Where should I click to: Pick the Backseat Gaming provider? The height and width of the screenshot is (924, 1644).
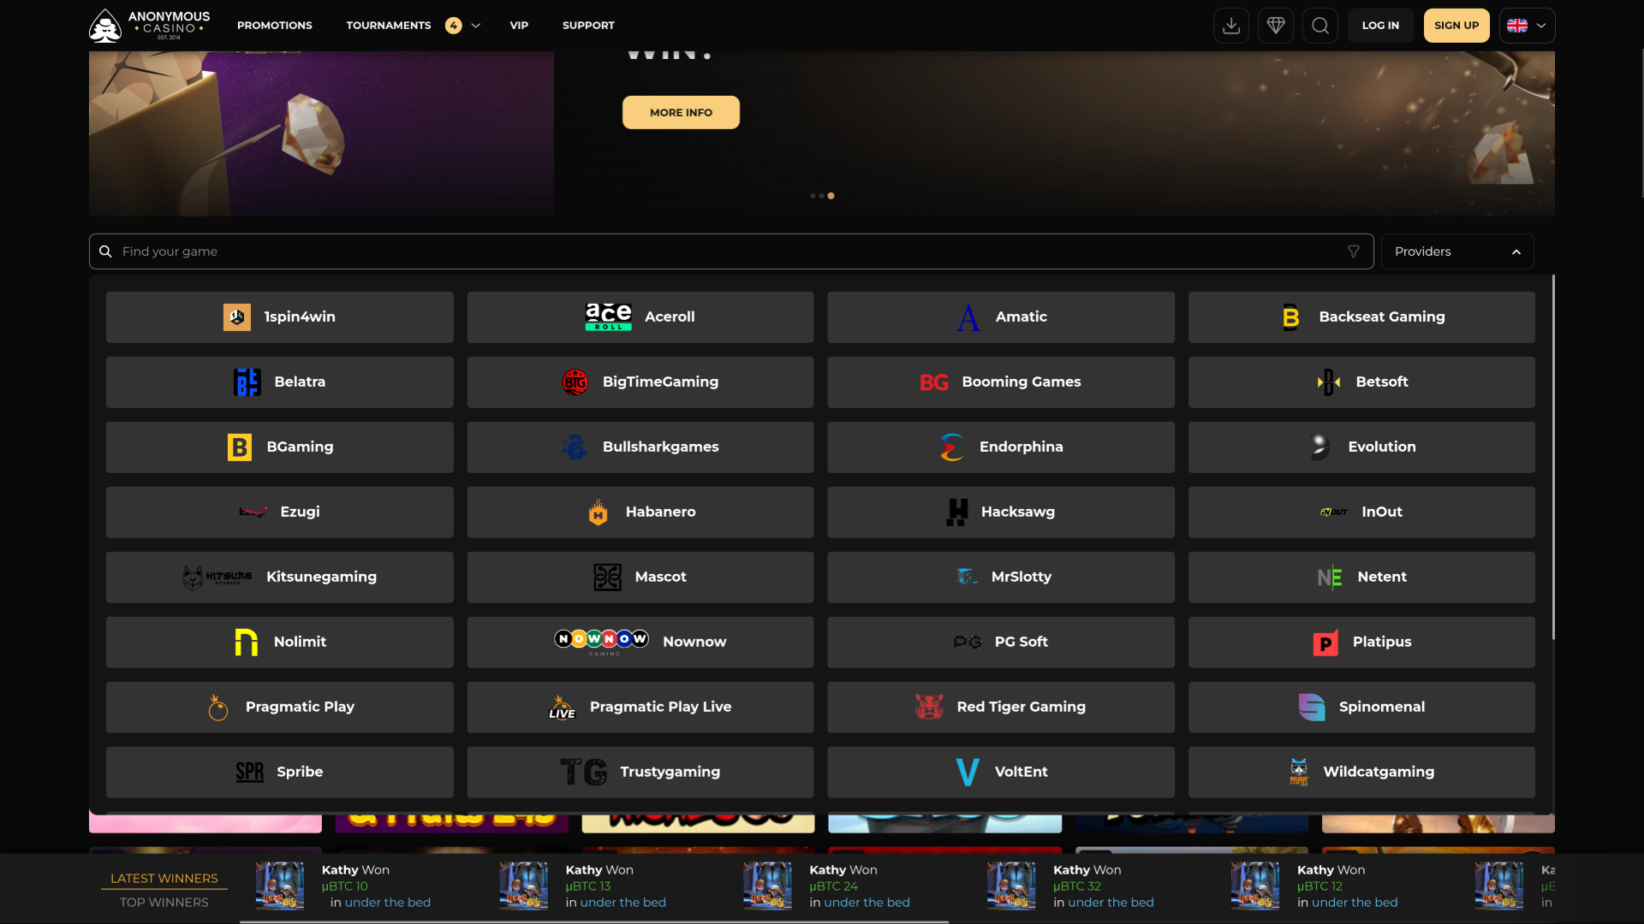tap(1361, 317)
